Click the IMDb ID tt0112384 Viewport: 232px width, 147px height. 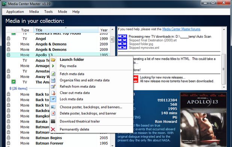click(x=167, y=100)
